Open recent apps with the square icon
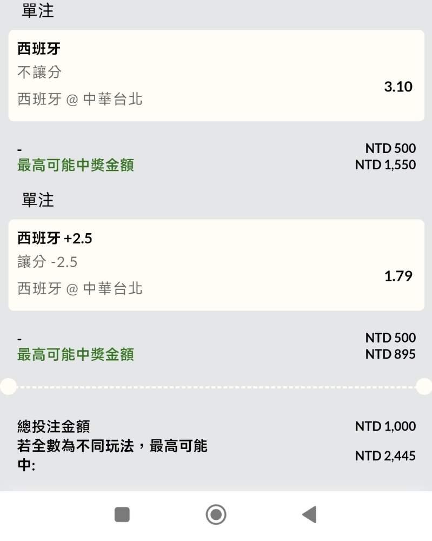The width and height of the screenshot is (432, 541). 122,514
